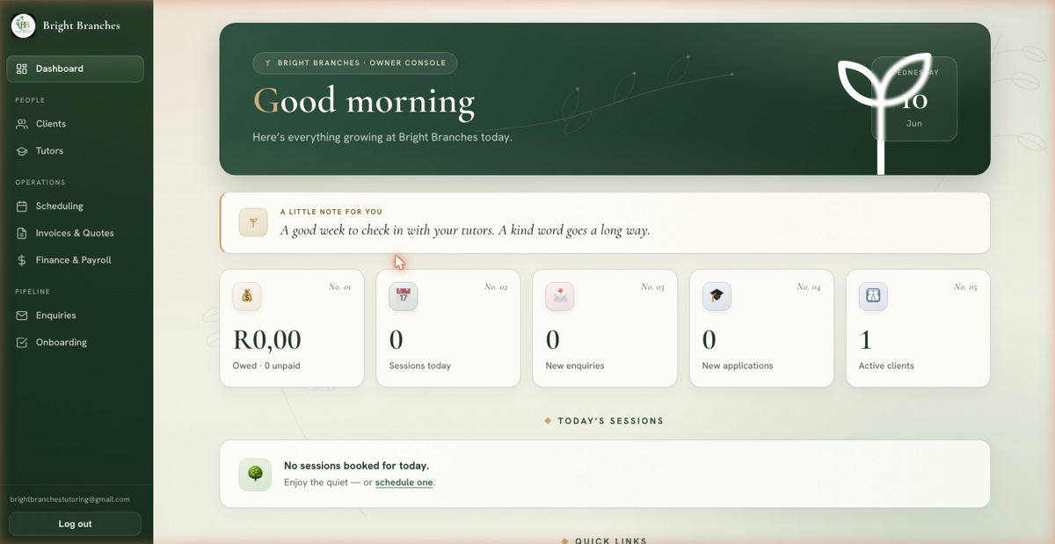Open the New enquiries card
Image resolution: width=1055 pixels, height=544 pixels.
click(x=605, y=328)
